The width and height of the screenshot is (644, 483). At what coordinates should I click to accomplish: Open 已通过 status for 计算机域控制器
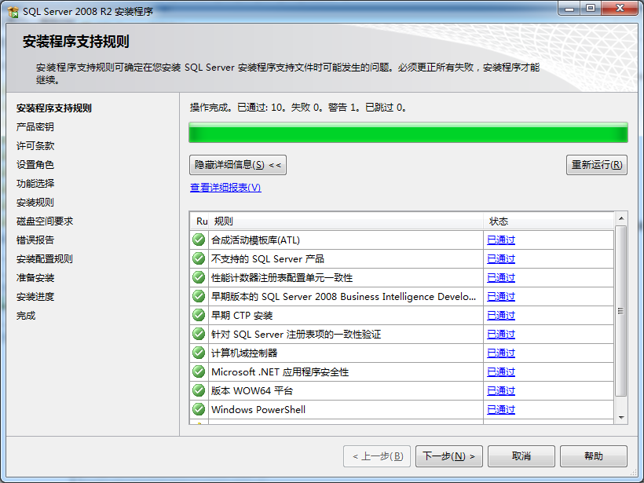[500, 353]
